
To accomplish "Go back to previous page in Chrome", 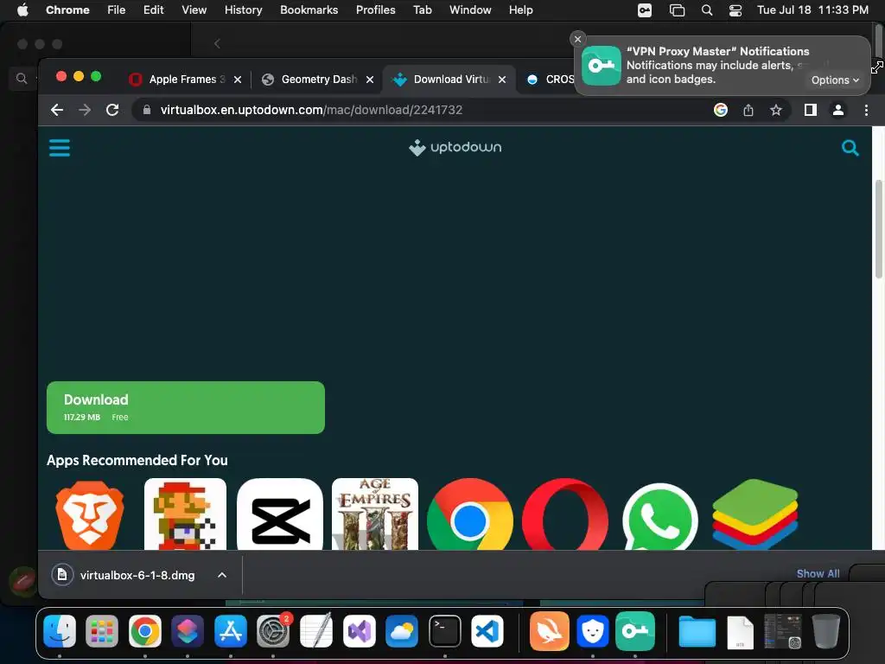I will pyautogui.click(x=57, y=110).
